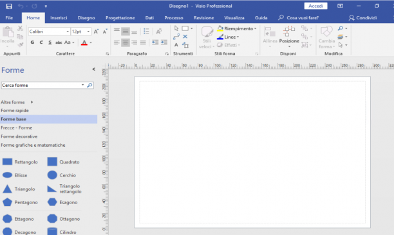The width and height of the screenshot is (394, 235).
Task: Click the rotate text icon
Action: (158, 31)
